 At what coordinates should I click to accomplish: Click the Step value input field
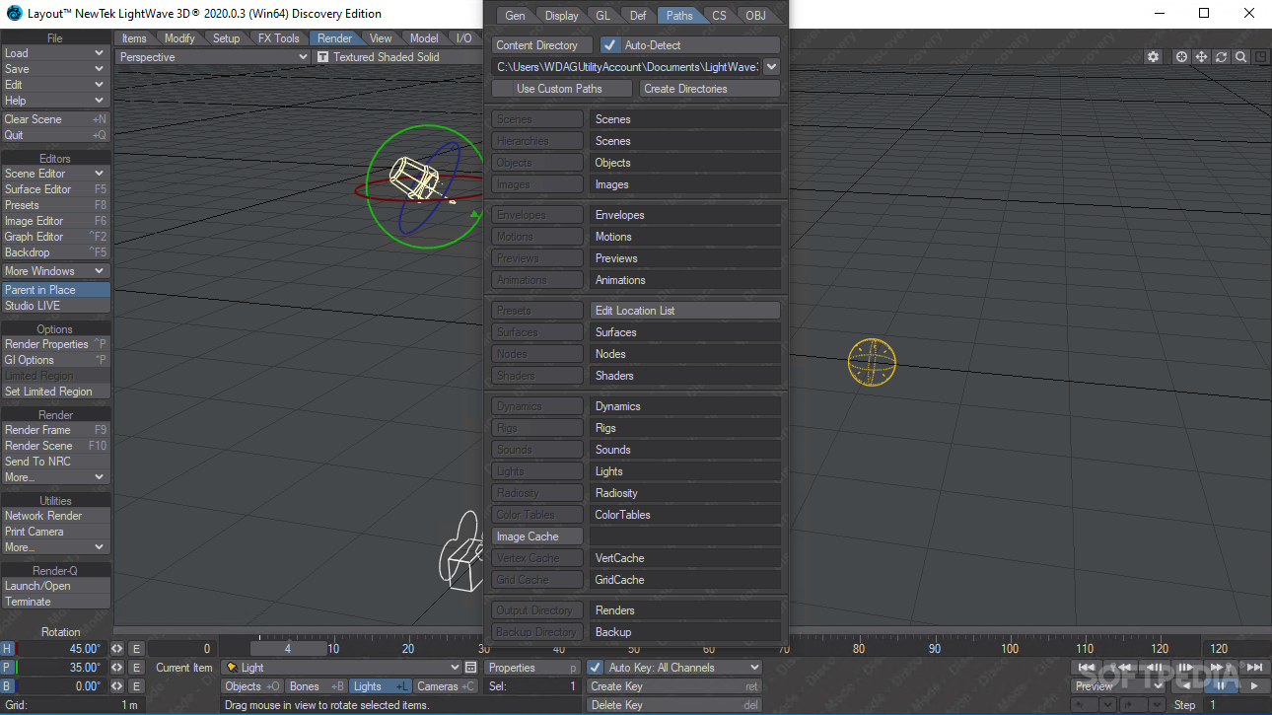point(1237,705)
